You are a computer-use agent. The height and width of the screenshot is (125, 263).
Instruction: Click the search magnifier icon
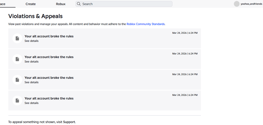[79, 4]
